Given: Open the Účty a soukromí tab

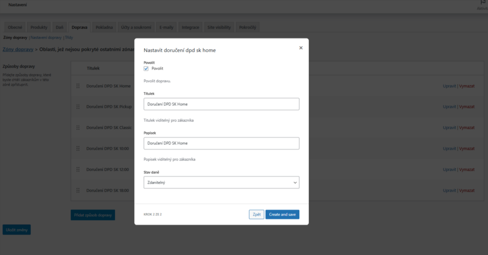Looking at the screenshot, I should [136, 27].
